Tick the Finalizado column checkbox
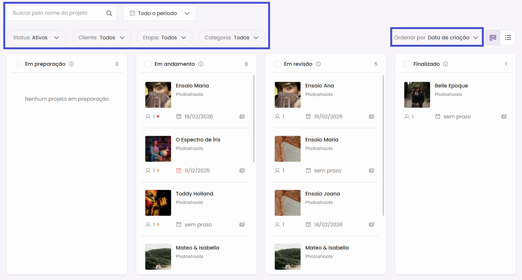This screenshot has height=280, width=522. click(x=407, y=64)
